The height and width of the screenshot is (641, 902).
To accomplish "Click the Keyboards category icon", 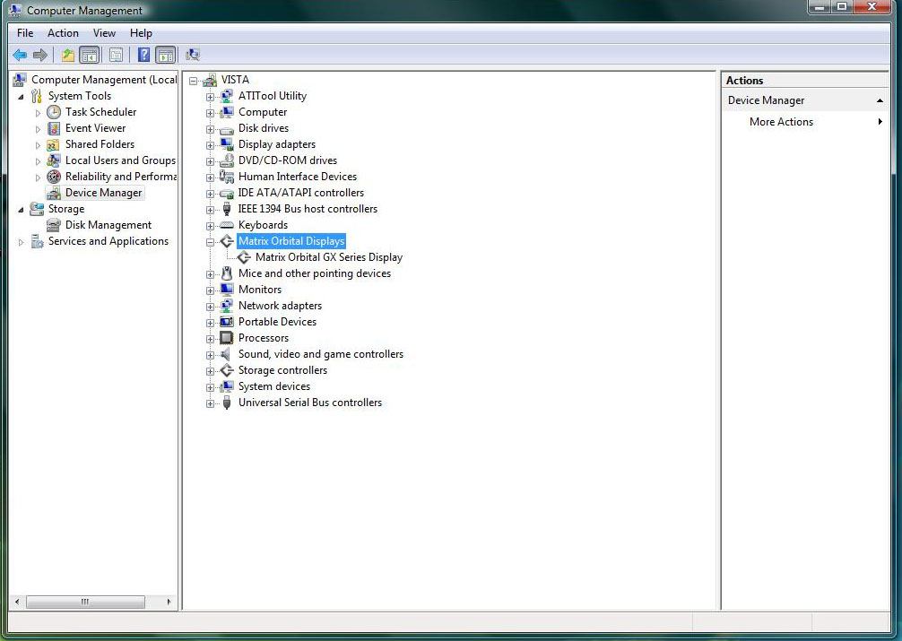I will pyautogui.click(x=227, y=225).
